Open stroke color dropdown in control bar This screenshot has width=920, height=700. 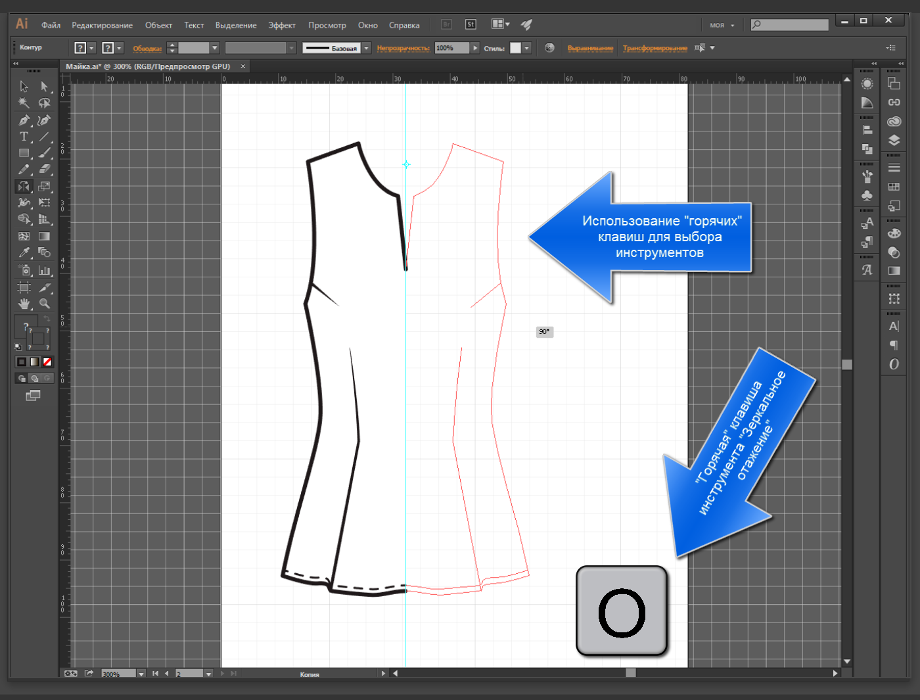119,48
